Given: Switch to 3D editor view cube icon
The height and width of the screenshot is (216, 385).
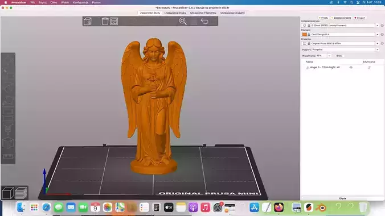Looking at the screenshot, I should (x=7, y=193).
